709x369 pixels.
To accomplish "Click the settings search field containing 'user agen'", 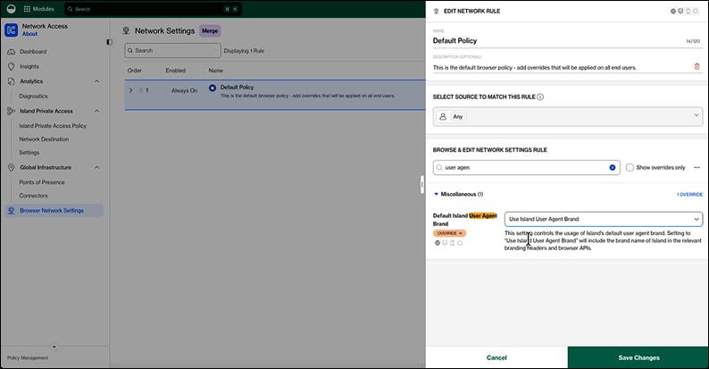I will point(526,167).
